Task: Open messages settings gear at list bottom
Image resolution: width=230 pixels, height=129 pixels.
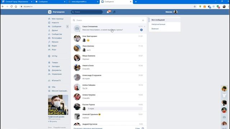Action: point(143,128)
